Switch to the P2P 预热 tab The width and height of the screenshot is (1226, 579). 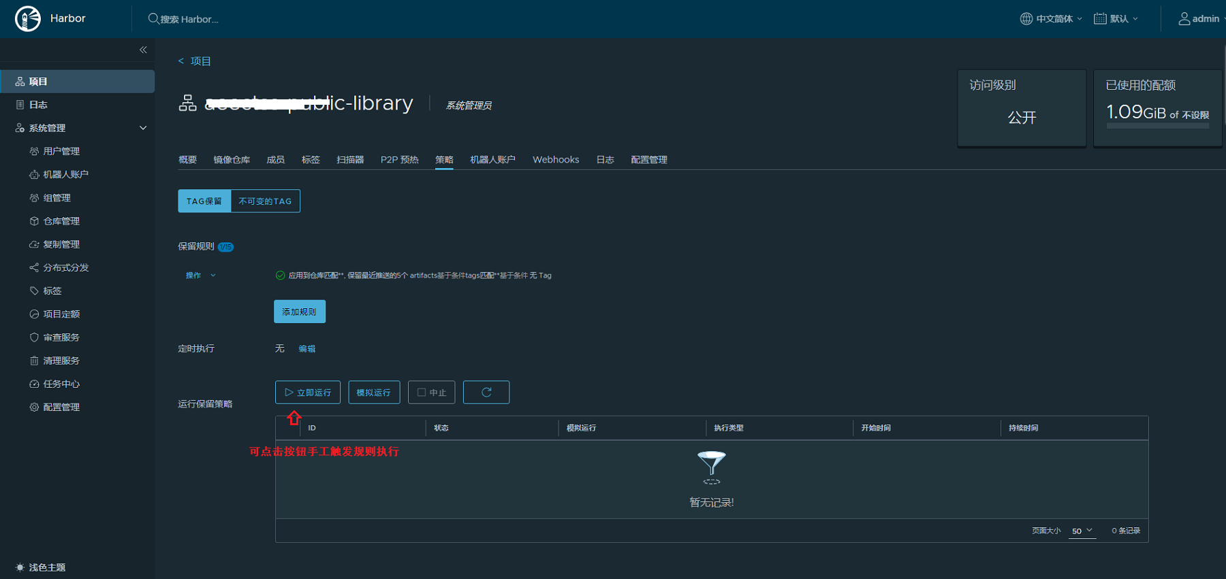400,160
